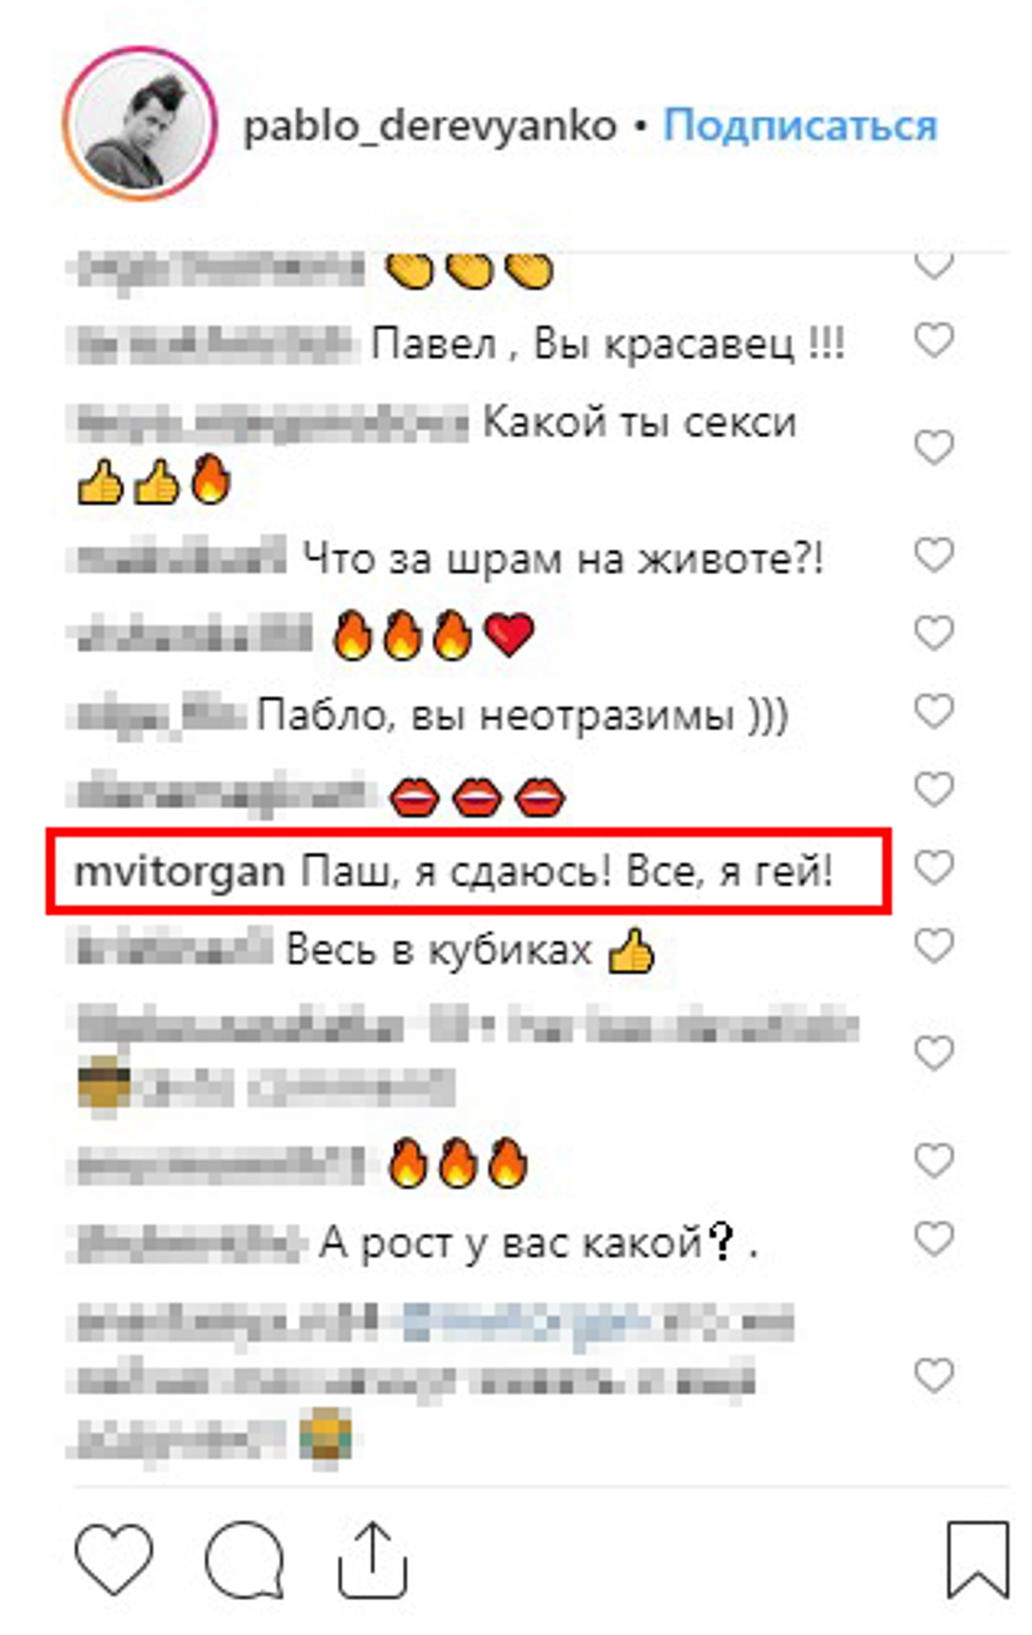Like the 'Какой ты секси' comment
This screenshot has width=1032, height=1635.
934,447
